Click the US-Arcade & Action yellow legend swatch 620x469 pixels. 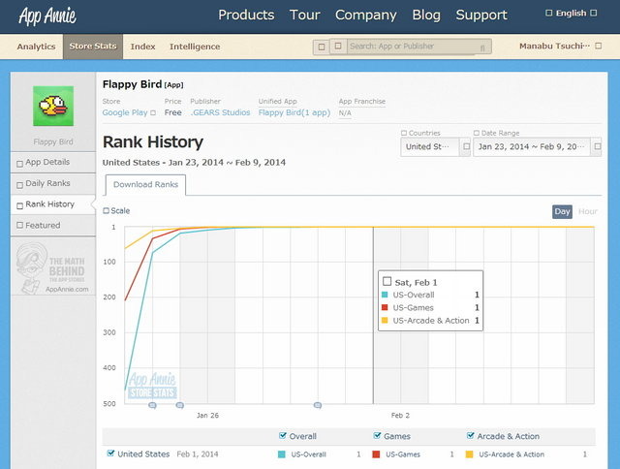pyautogui.click(x=469, y=453)
